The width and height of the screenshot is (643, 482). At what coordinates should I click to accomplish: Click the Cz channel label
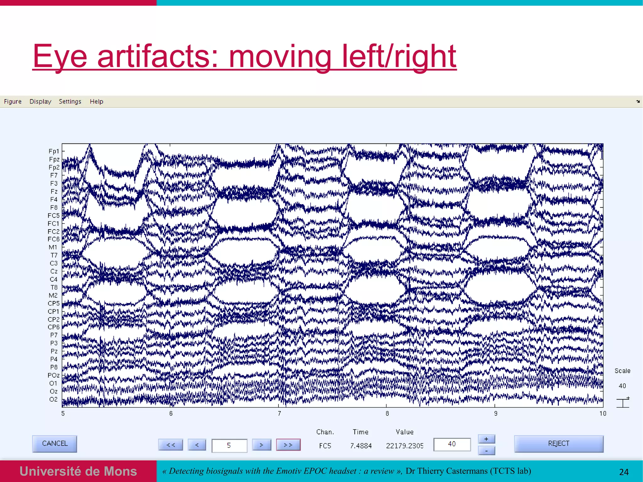[x=54, y=271]
